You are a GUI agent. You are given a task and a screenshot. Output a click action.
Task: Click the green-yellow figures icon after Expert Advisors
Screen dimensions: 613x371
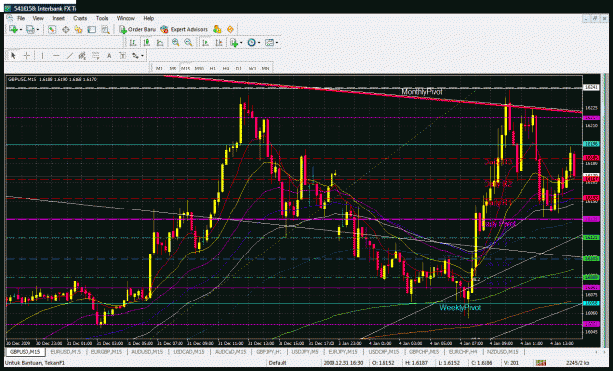pyautogui.click(x=217, y=29)
